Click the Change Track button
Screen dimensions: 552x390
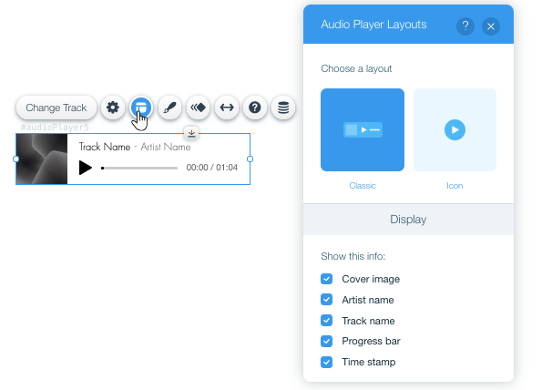[x=56, y=108]
